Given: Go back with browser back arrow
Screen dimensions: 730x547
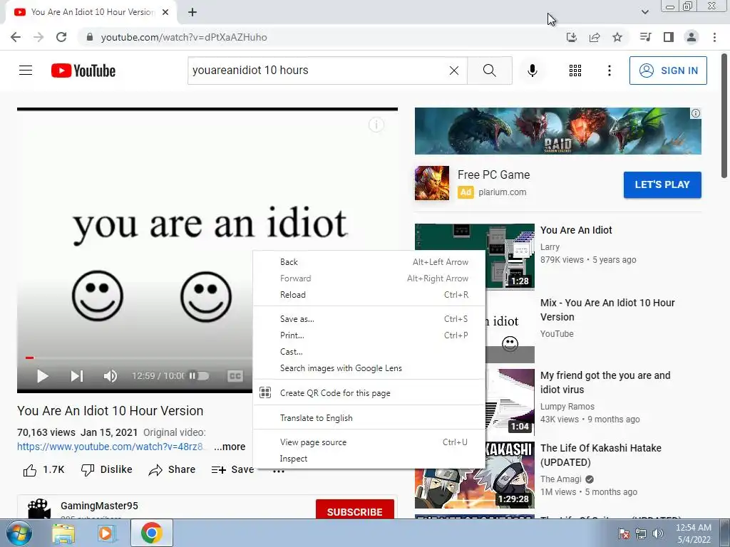Looking at the screenshot, I should [16, 37].
